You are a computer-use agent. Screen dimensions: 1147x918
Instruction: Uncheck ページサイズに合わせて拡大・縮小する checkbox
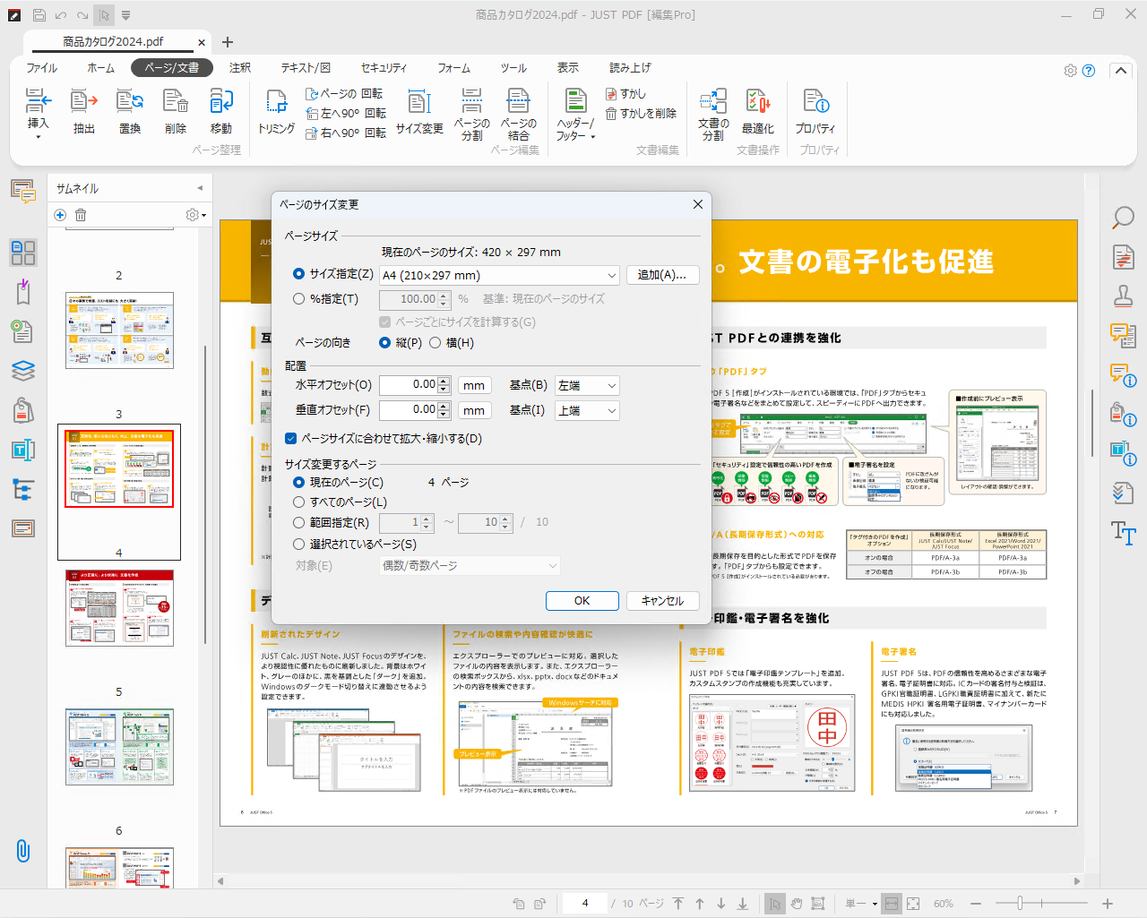[291, 439]
